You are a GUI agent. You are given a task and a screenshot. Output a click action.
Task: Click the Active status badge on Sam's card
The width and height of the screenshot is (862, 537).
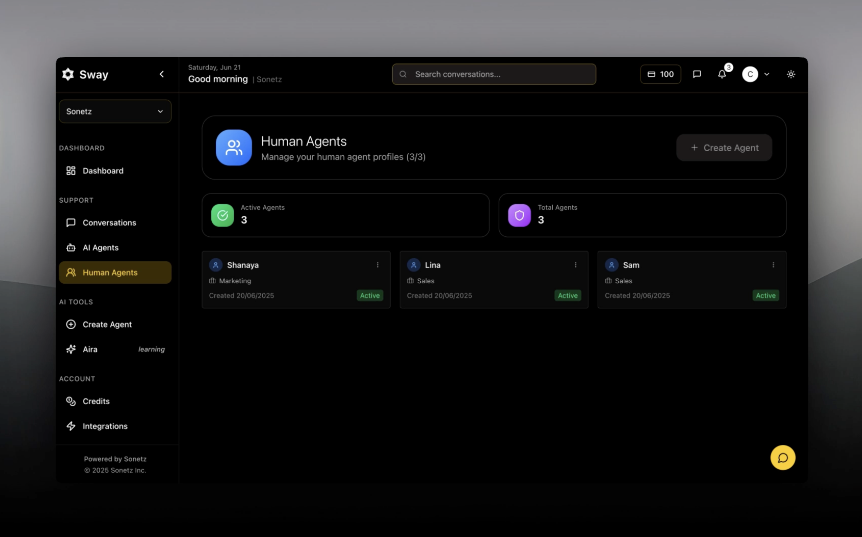tap(765, 295)
